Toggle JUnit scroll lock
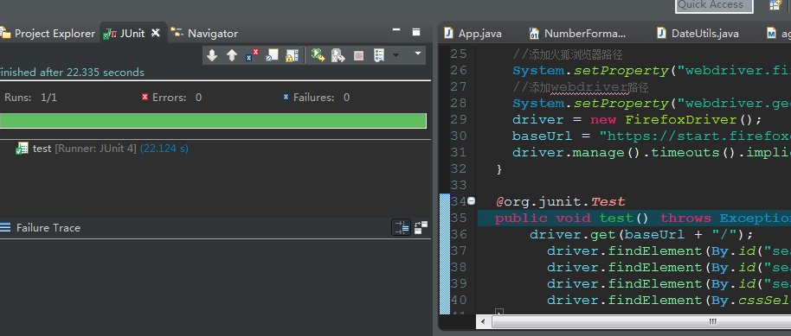 point(293,55)
